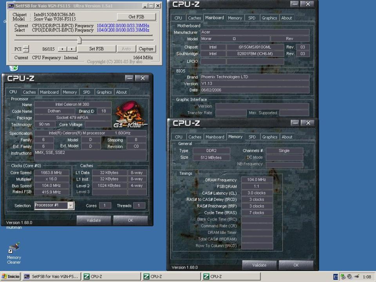Click Validate in the CPU window
This screenshot has height=282, width=376.
94,220
